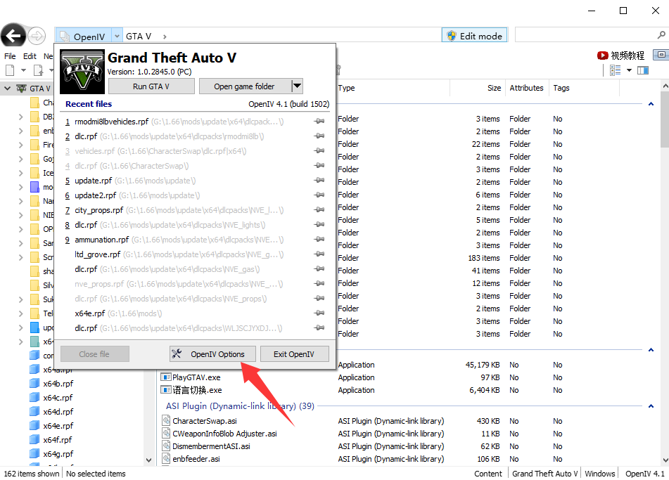Image resolution: width=669 pixels, height=480 pixels.
Task: Click the file list scrollbar down arrow
Action: (665, 460)
